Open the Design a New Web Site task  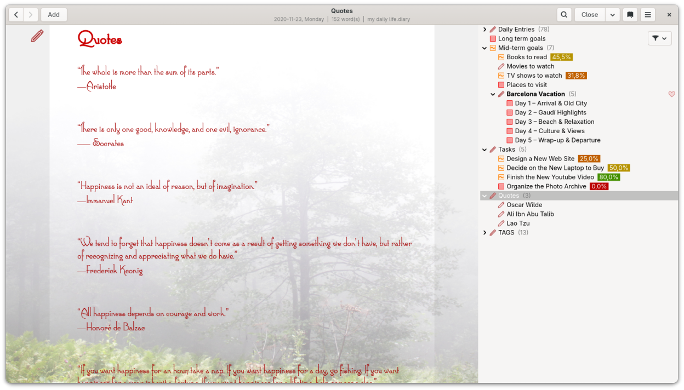pyautogui.click(x=540, y=159)
